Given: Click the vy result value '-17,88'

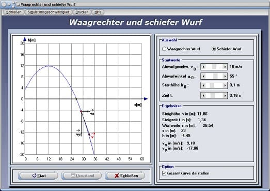Looking at the screenshot, I should [193, 148].
